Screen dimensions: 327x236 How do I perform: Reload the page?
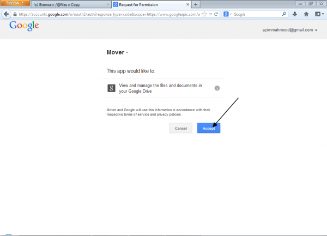click(216, 14)
